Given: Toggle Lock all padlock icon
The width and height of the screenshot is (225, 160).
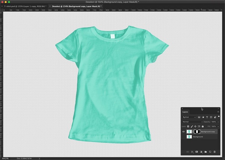Looking at the screenshot, I should [203, 126].
